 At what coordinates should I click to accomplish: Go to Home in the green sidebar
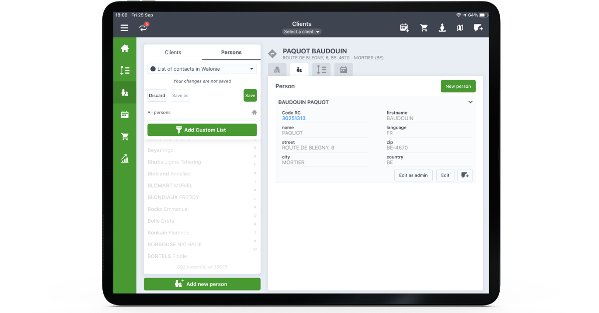[x=125, y=48]
